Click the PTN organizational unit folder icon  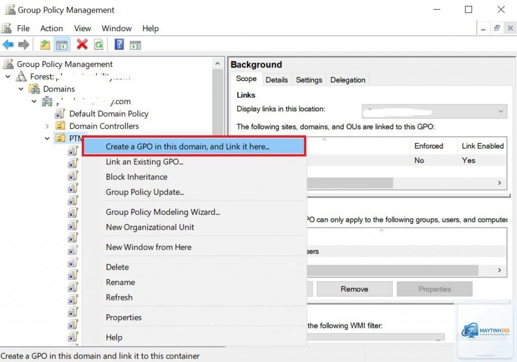tap(60, 138)
